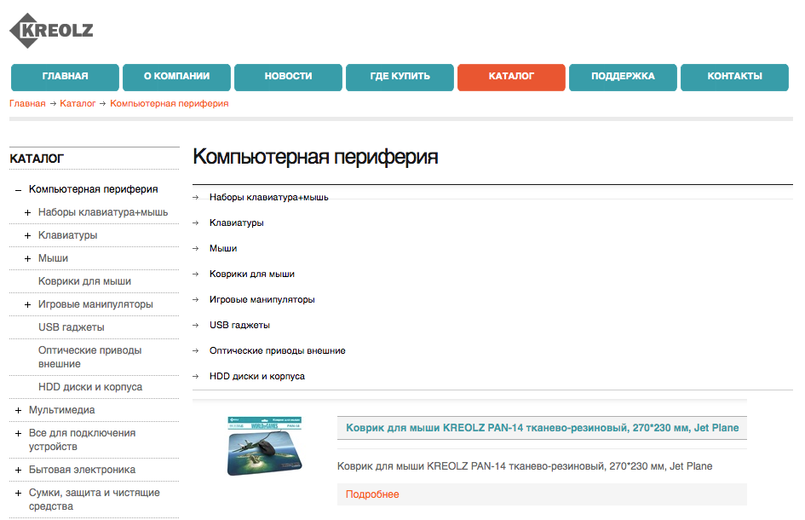Click the Каталог breadcrumb link
Screen dimensions: 805x520
(x=78, y=104)
